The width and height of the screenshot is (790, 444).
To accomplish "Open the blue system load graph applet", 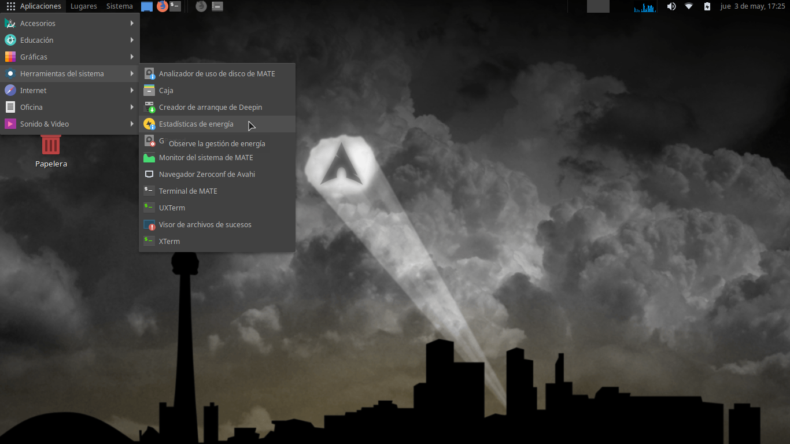I will pyautogui.click(x=644, y=6).
